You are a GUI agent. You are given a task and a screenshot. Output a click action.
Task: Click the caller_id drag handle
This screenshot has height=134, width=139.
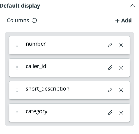click(17, 68)
